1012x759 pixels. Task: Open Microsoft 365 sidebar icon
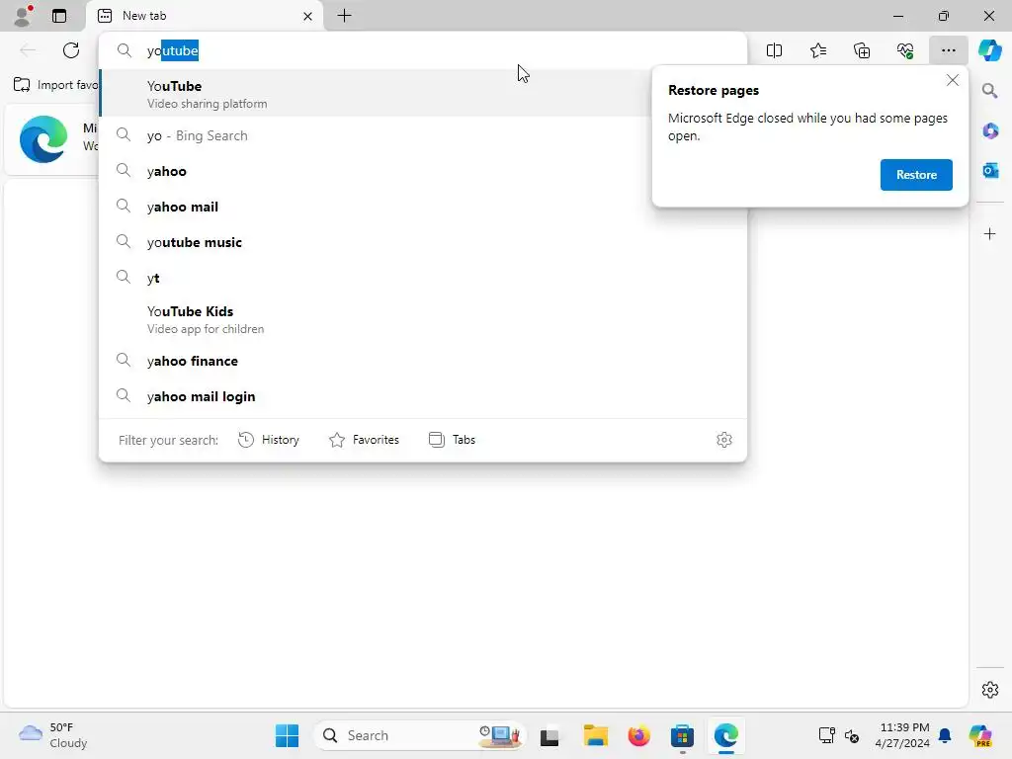[x=990, y=130]
